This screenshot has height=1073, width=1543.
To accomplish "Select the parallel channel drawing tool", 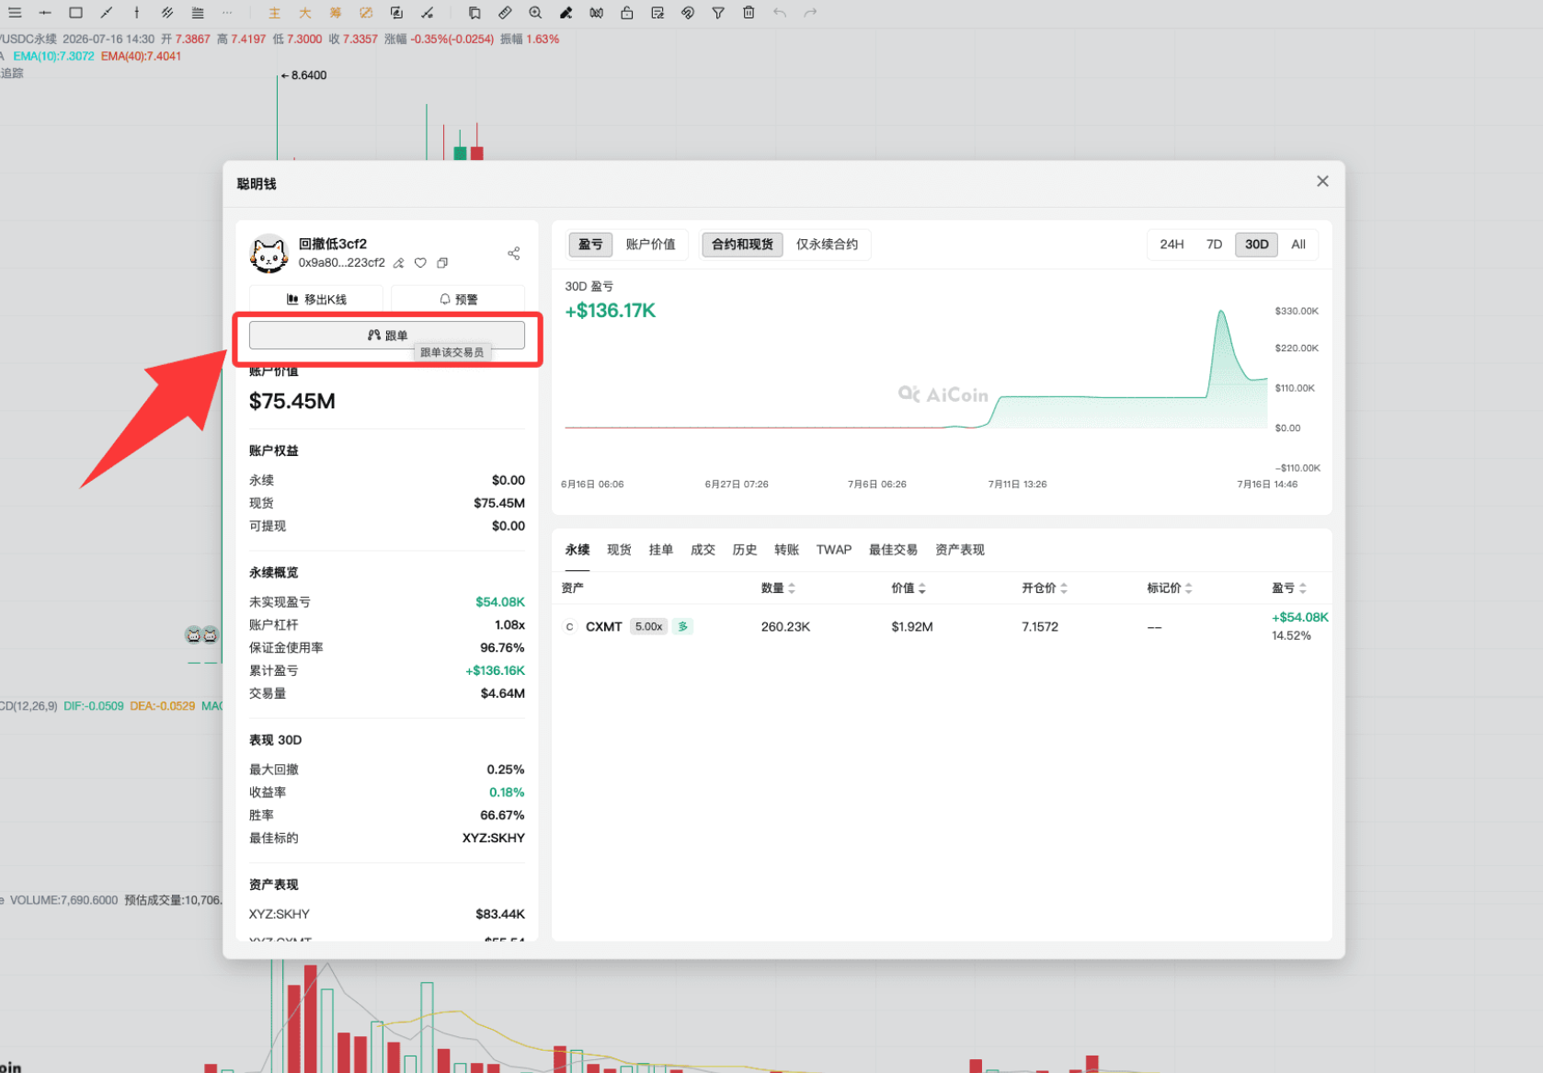I will pyautogui.click(x=167, y=13).
